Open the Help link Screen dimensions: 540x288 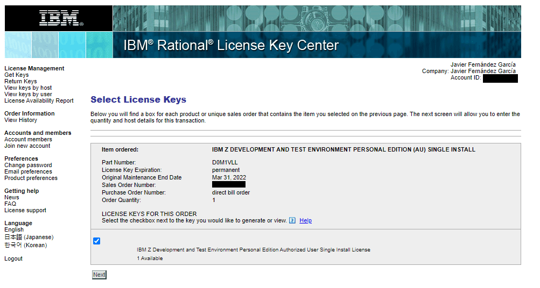coord(305,220)
